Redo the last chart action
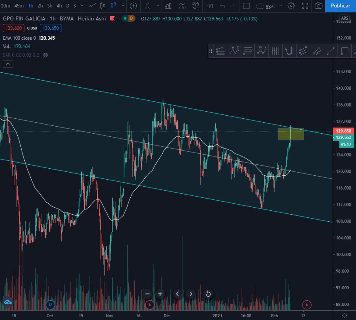This screenshot has width=356, height=320. (x=232, y=6)
